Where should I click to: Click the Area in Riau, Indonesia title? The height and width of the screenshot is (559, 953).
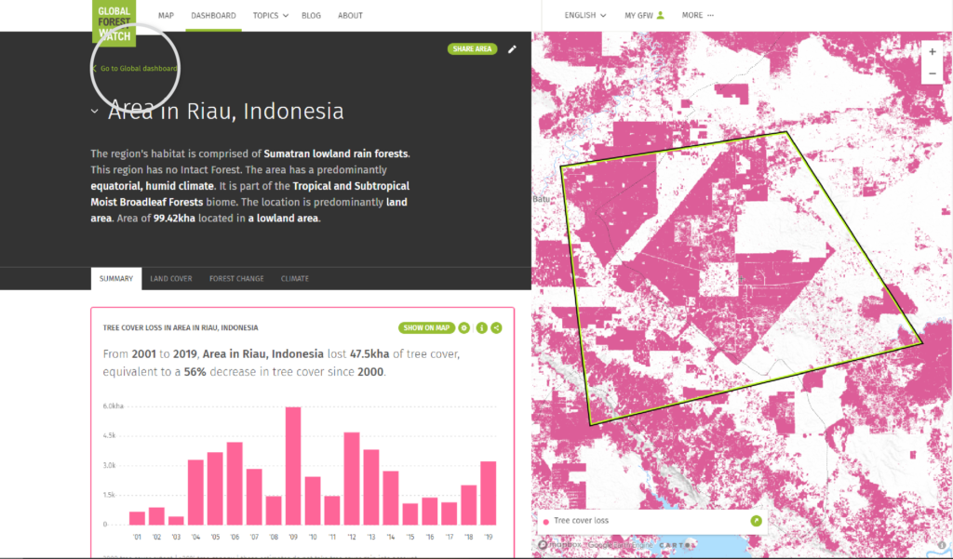pos(226,112)
